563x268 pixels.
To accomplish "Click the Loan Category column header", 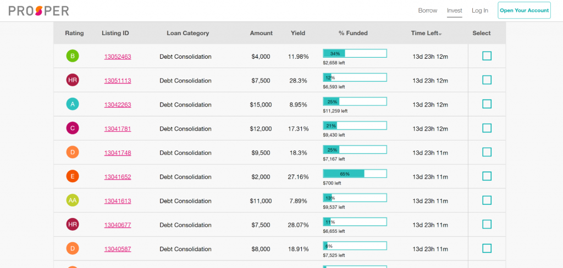I will pos(188,33).
